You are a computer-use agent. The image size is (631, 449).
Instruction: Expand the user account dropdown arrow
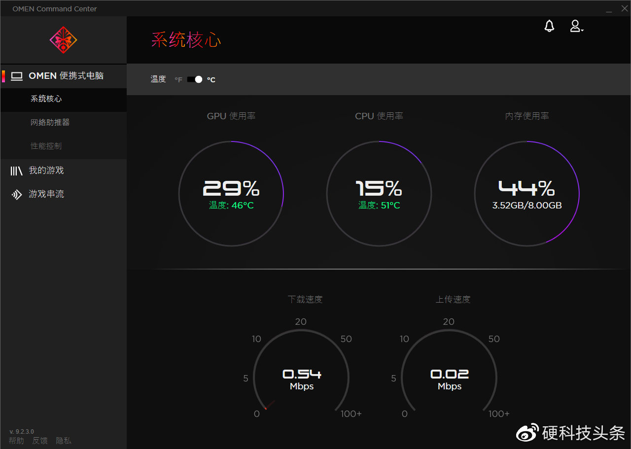[x=582, y=31]
